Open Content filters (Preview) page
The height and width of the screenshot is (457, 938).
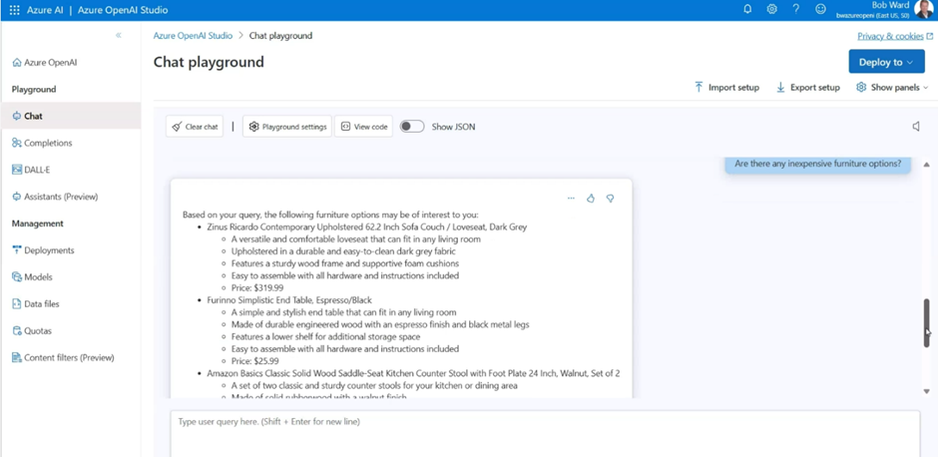(71, 357)
